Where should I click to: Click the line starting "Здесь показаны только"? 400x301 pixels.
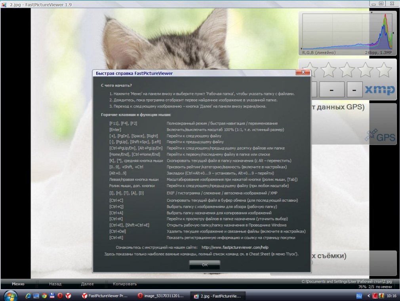point(201,254)
